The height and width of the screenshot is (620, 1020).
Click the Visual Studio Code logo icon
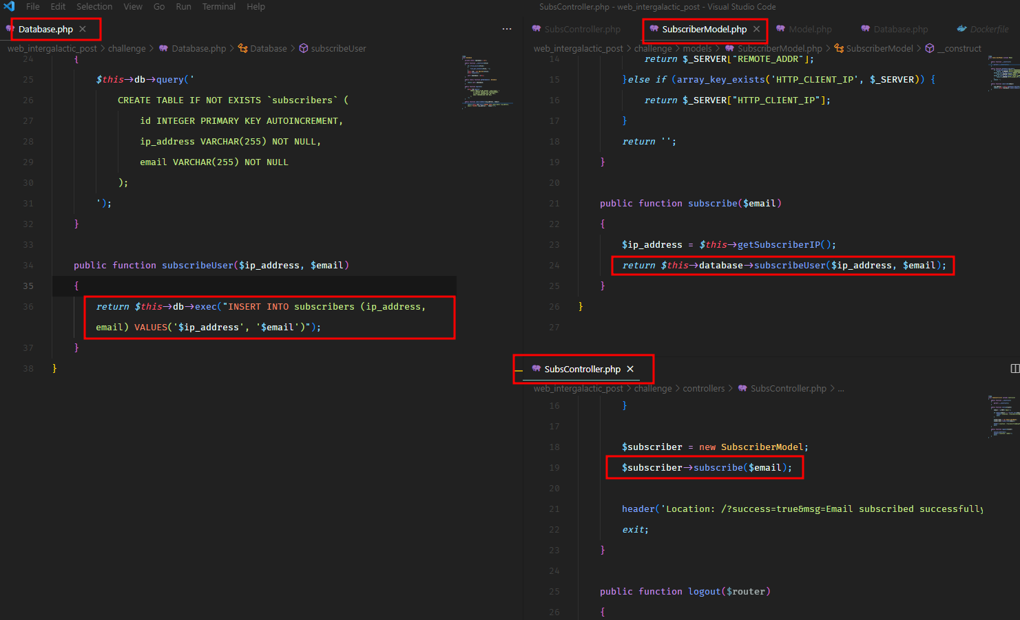9,6
